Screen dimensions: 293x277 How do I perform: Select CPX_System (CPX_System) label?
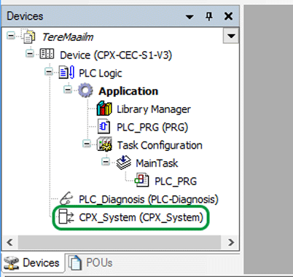(141, 217)
